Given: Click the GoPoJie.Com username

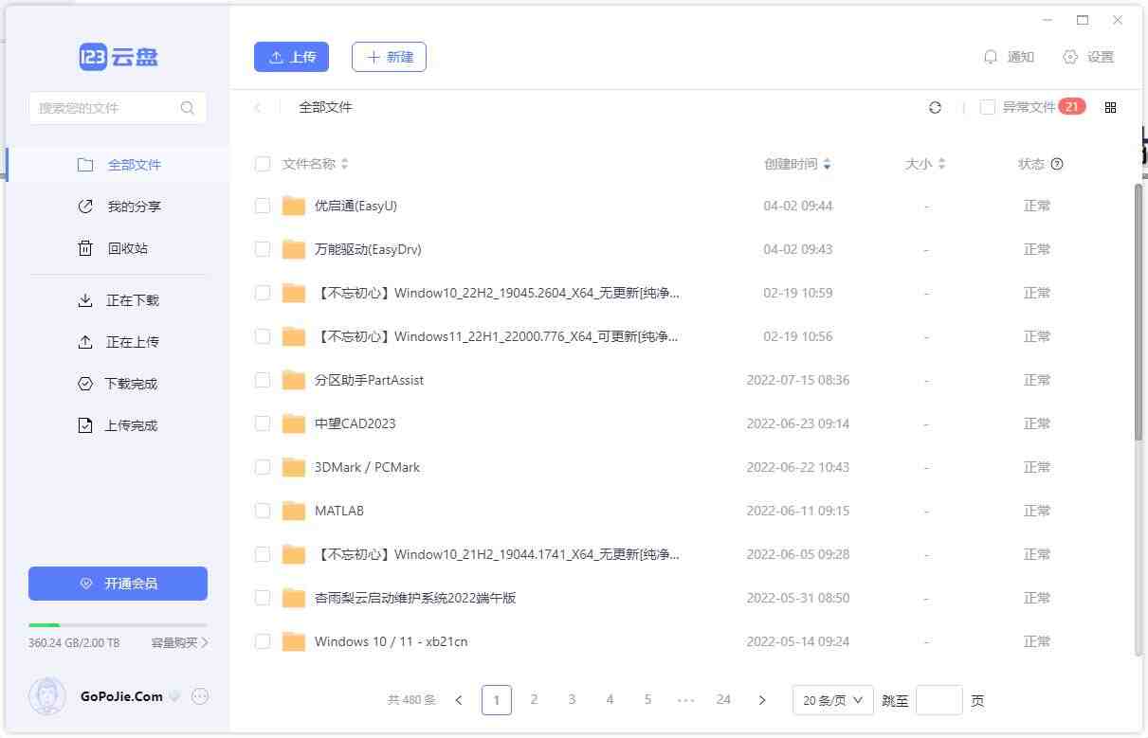Looking at the screenshot, I should (x=121, y=696).
